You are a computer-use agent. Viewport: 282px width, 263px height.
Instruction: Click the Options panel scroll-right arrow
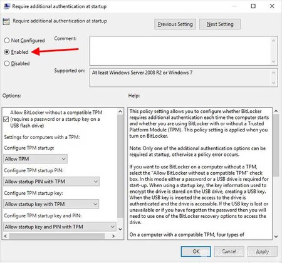pos(113,236)
